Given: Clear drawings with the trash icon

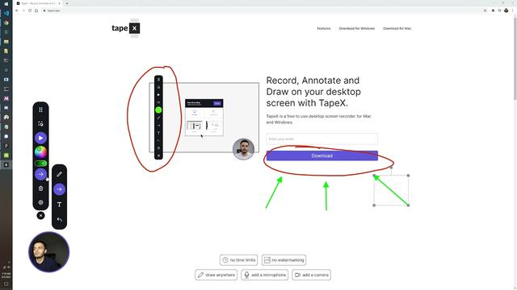Looking at the screenshot, I should click(40, 188).
